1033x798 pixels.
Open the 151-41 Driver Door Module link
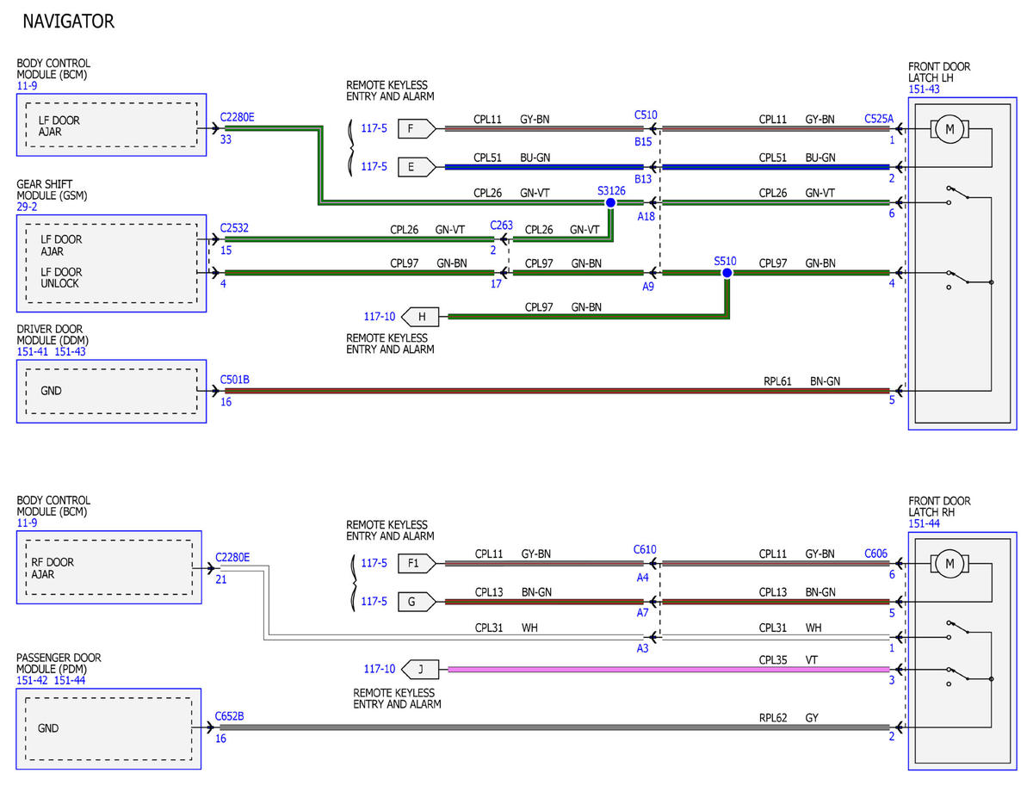33,352
